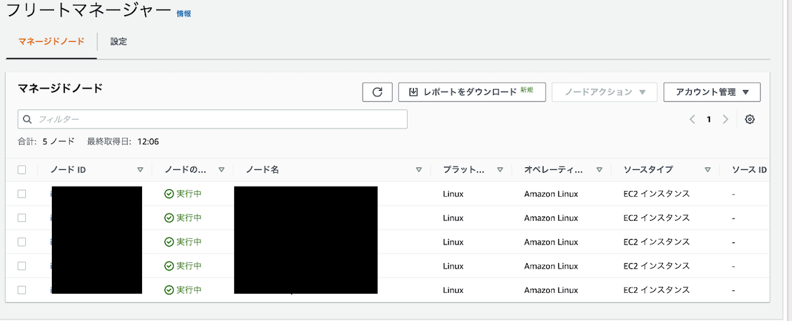Go to previous page arrow
The height and width of the screenshot is (321, 792).
tap(692, 120)
